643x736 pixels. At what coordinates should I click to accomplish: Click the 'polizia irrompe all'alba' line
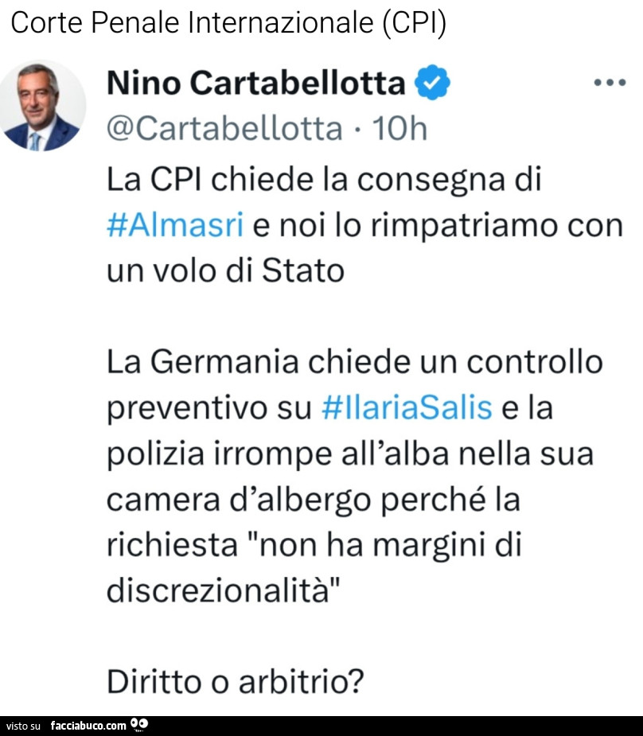coord(349,454)
